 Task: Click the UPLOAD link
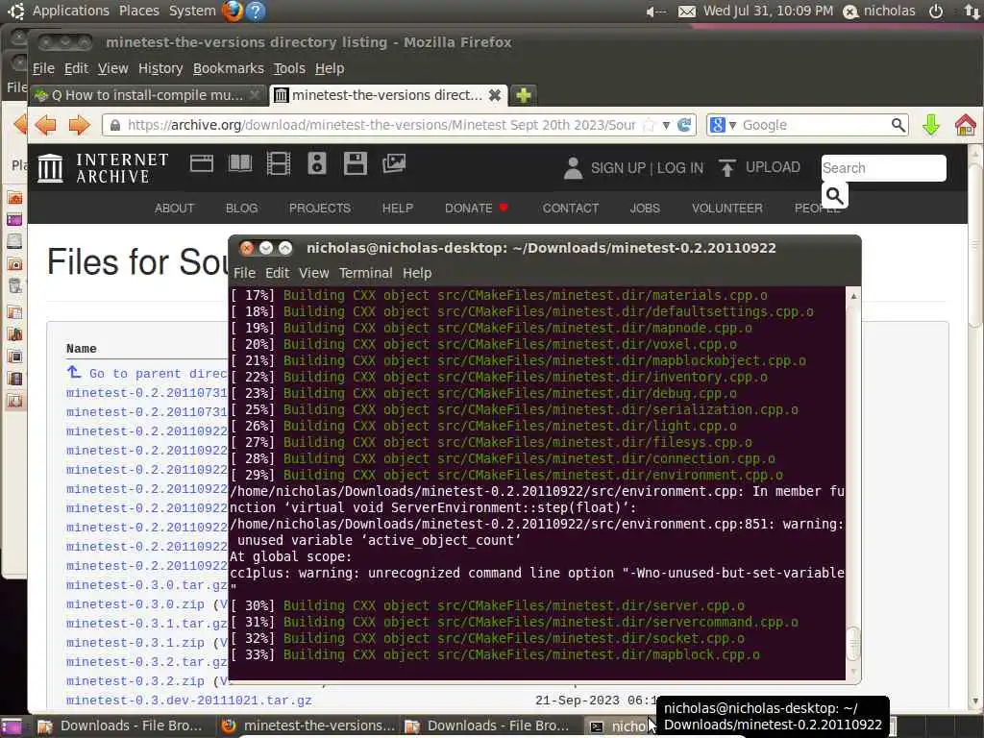pos(773,167)
